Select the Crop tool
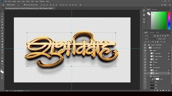This screenshot has height=96, width=172. [x=2, y=22]
